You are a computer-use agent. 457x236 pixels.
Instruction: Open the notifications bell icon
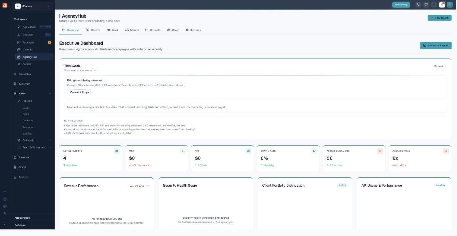tap(442, 5)
